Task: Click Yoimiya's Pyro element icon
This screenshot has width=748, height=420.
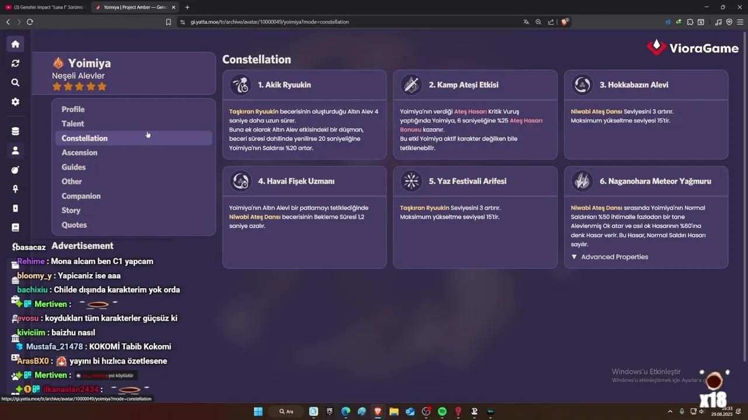Action: [58, 63]
